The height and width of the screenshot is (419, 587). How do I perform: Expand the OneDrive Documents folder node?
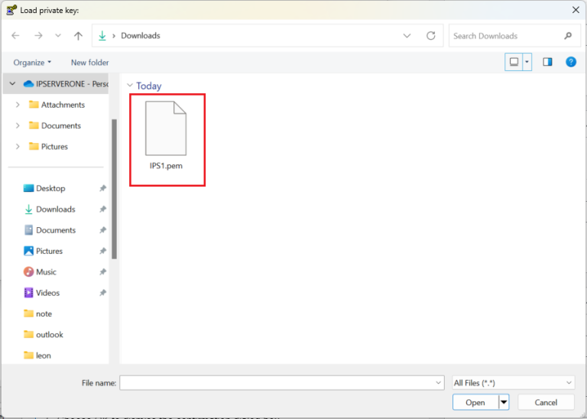coord(18,126)
